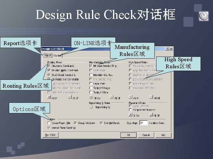
Task: Enable Component Clearance checkbox
Action: point(130,110)
